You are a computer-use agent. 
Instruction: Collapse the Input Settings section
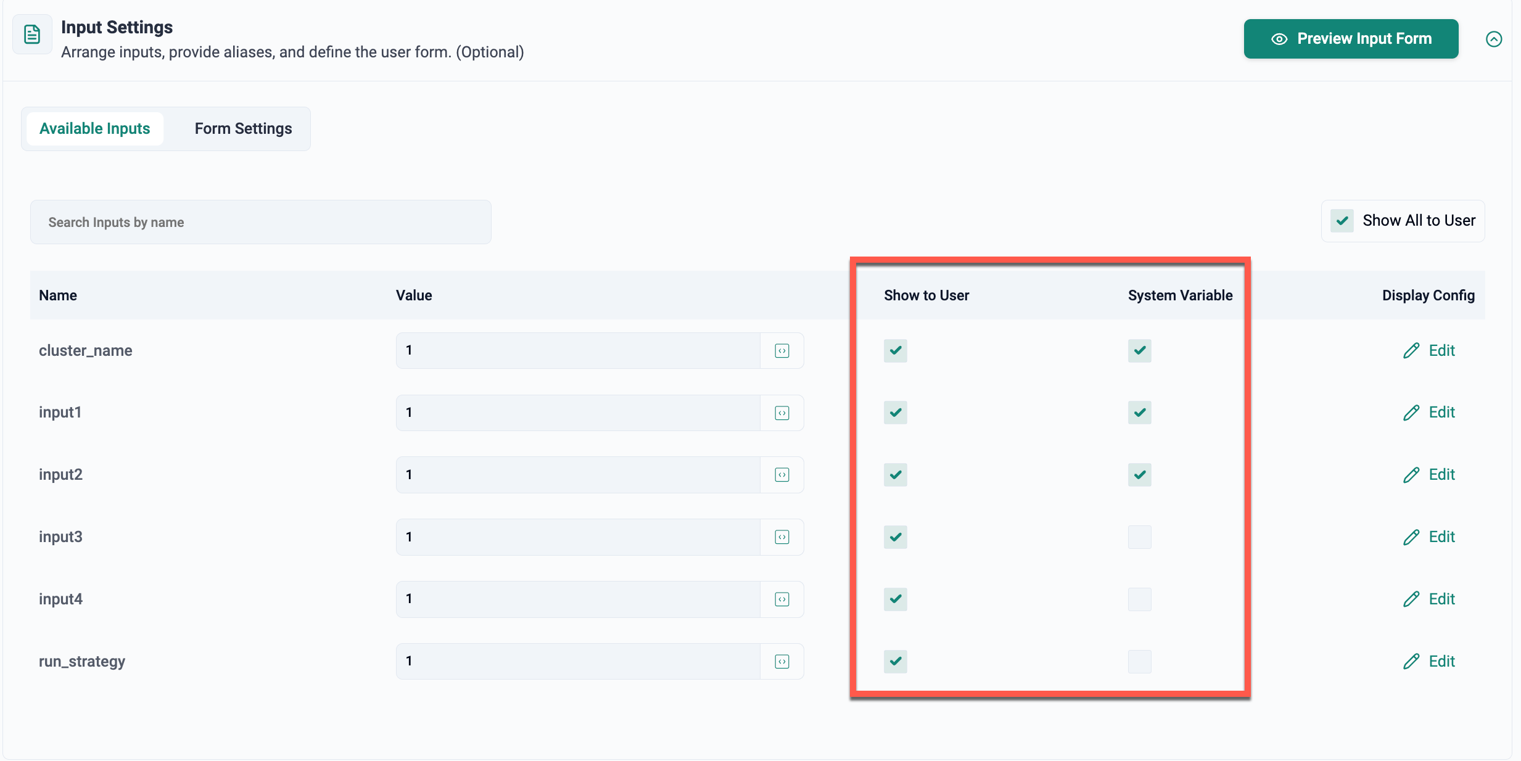coord(1493,39)
